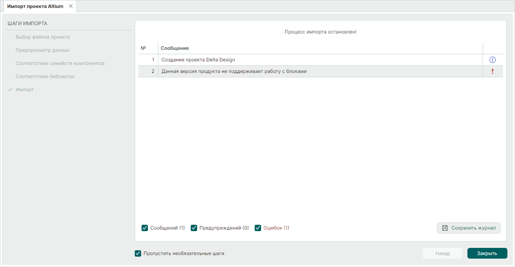The height and width of the screenshot is (267, 515).
Task: Click the checkmark icon beside Импорт step
Action: pyautogui.click(x=10, y=90)
